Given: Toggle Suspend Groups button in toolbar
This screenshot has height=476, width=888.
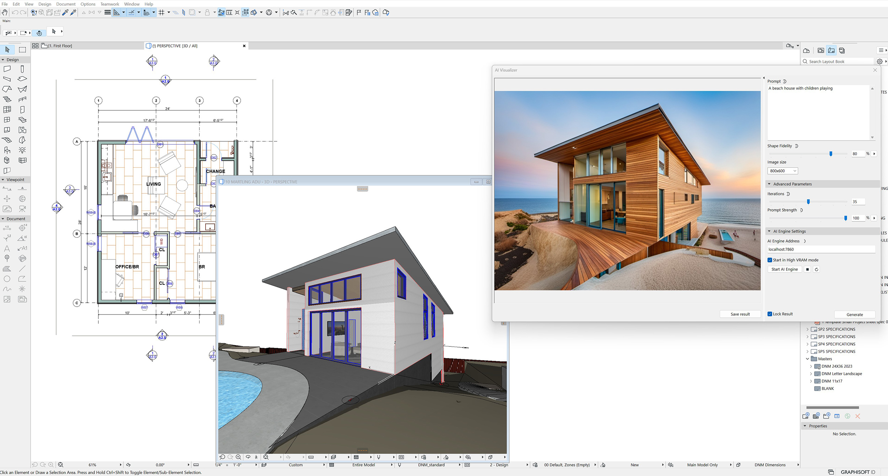Looking at the screenshot, I should click(245, 12).
